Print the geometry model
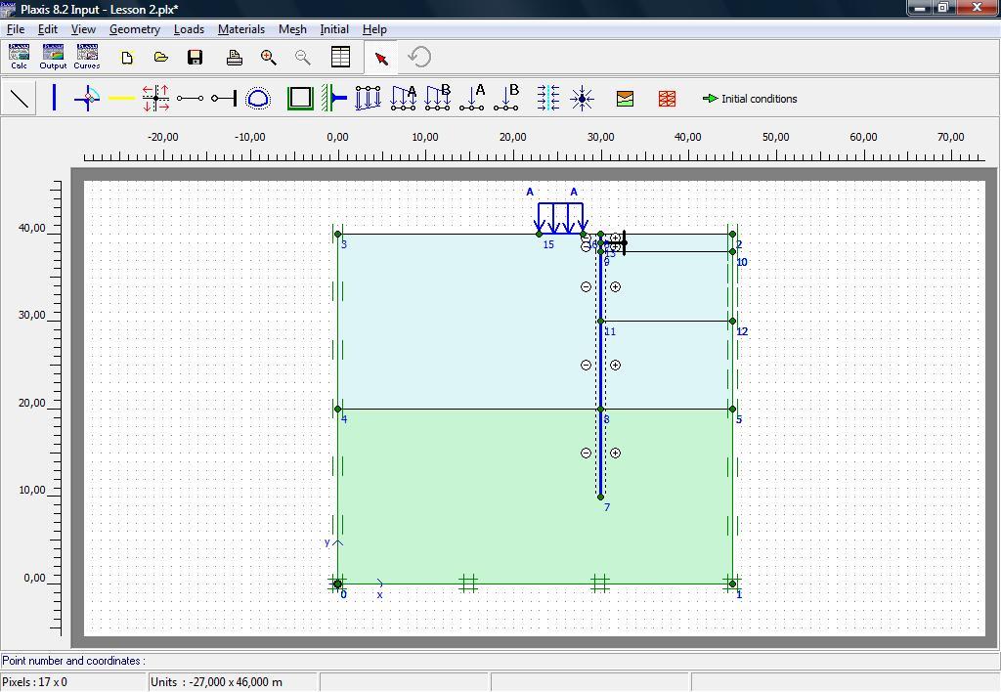The width and height of the screenshot is (1001, 692). (x=235, y=58)
